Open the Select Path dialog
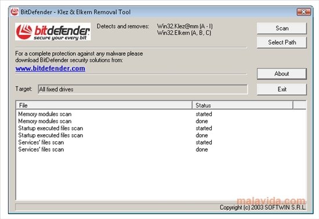The width and height of the screenshot is (319, 219). (x=282, y=42)
